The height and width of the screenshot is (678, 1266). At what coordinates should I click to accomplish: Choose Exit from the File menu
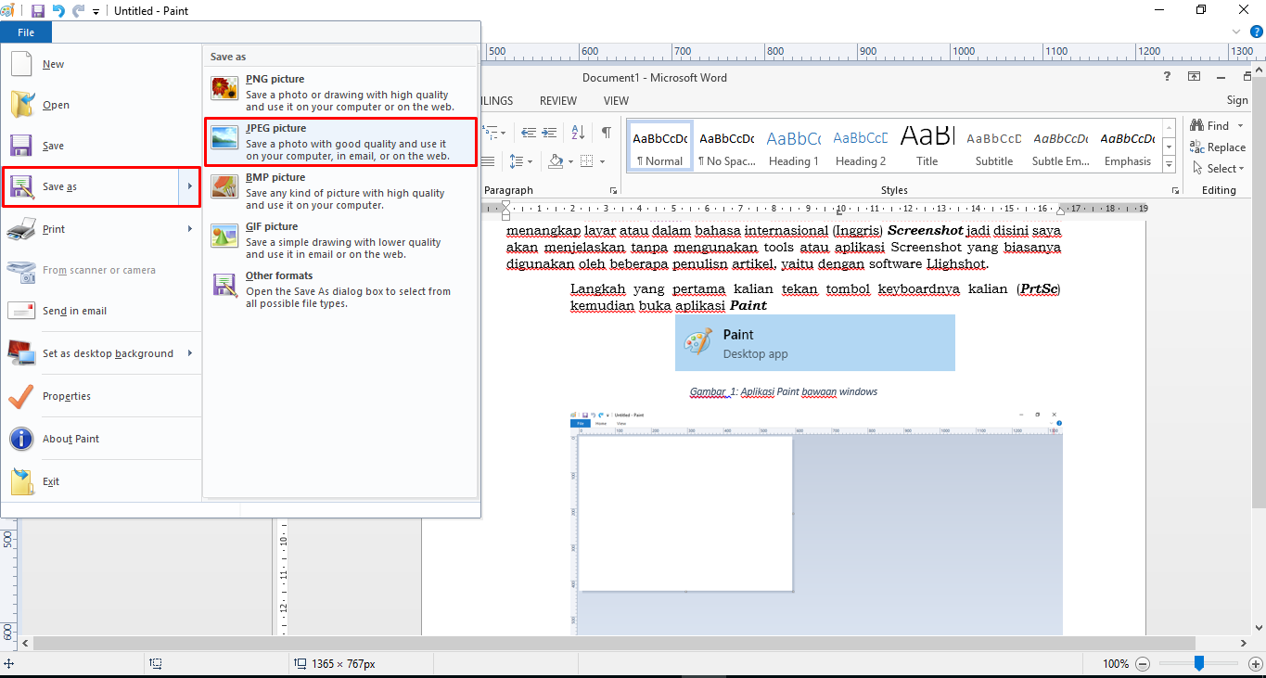pos(101,481)
